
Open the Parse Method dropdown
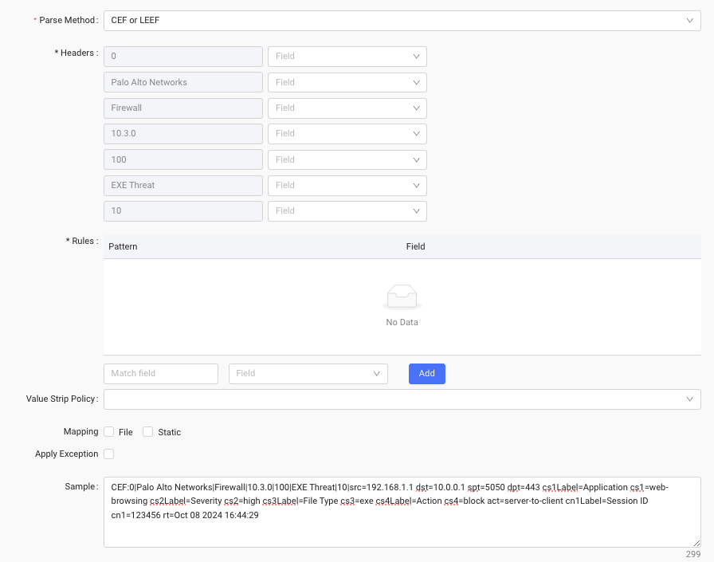pos(402,20)
